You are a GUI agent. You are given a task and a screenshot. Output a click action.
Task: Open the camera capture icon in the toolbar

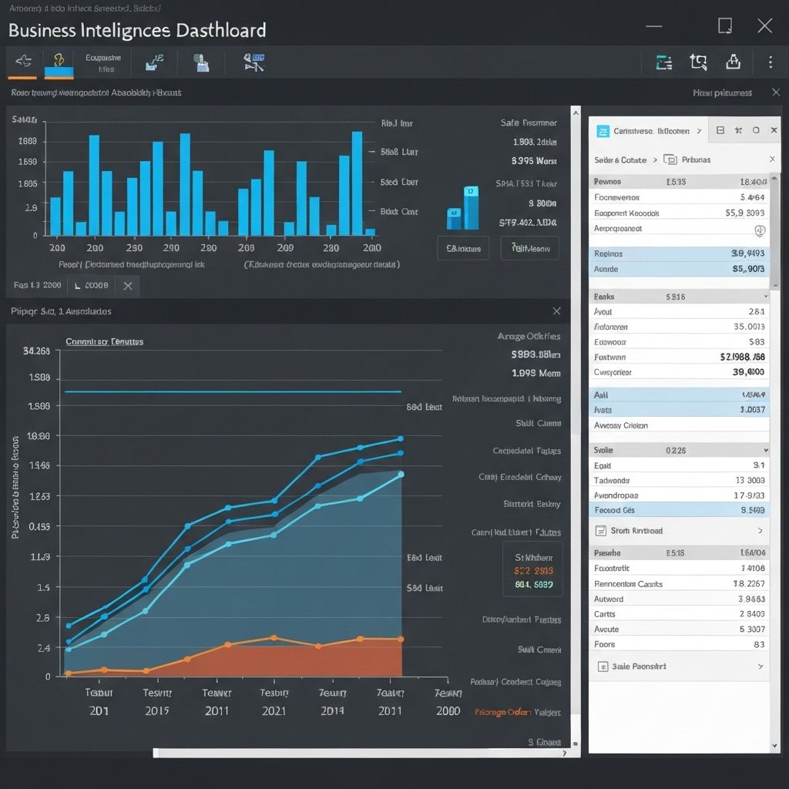201,62
